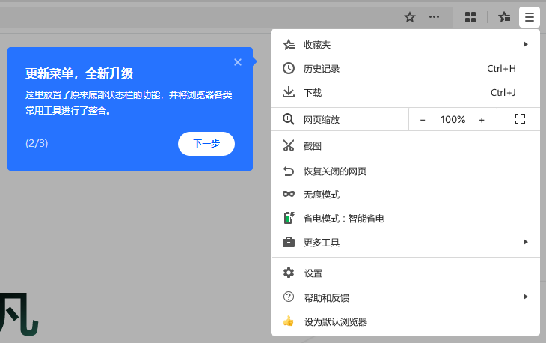The height and width of the screenshot is (343, 546).
Task: Decrease page zoom with minus button
Action: (x=423, y=120)
